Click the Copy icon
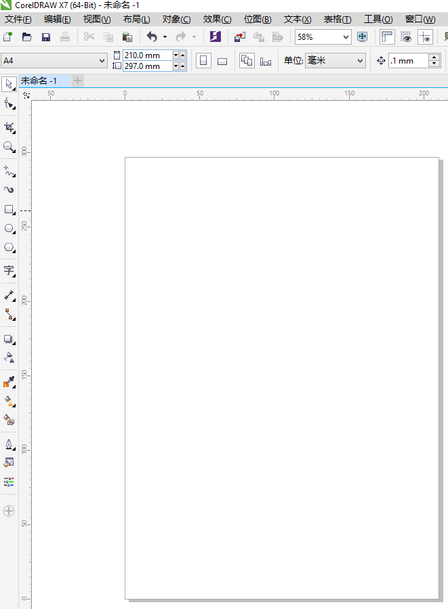448x609 pixels. click(x=108, y=37)
